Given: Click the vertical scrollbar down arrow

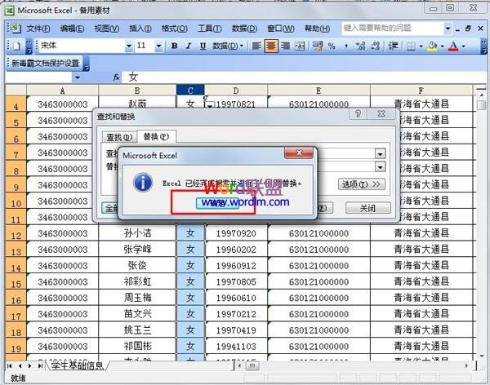Looking at the screenshot, I should (x=482, y=356).
